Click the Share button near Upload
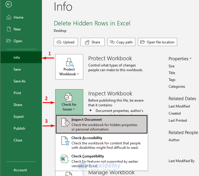 click(x=93, y=42)
